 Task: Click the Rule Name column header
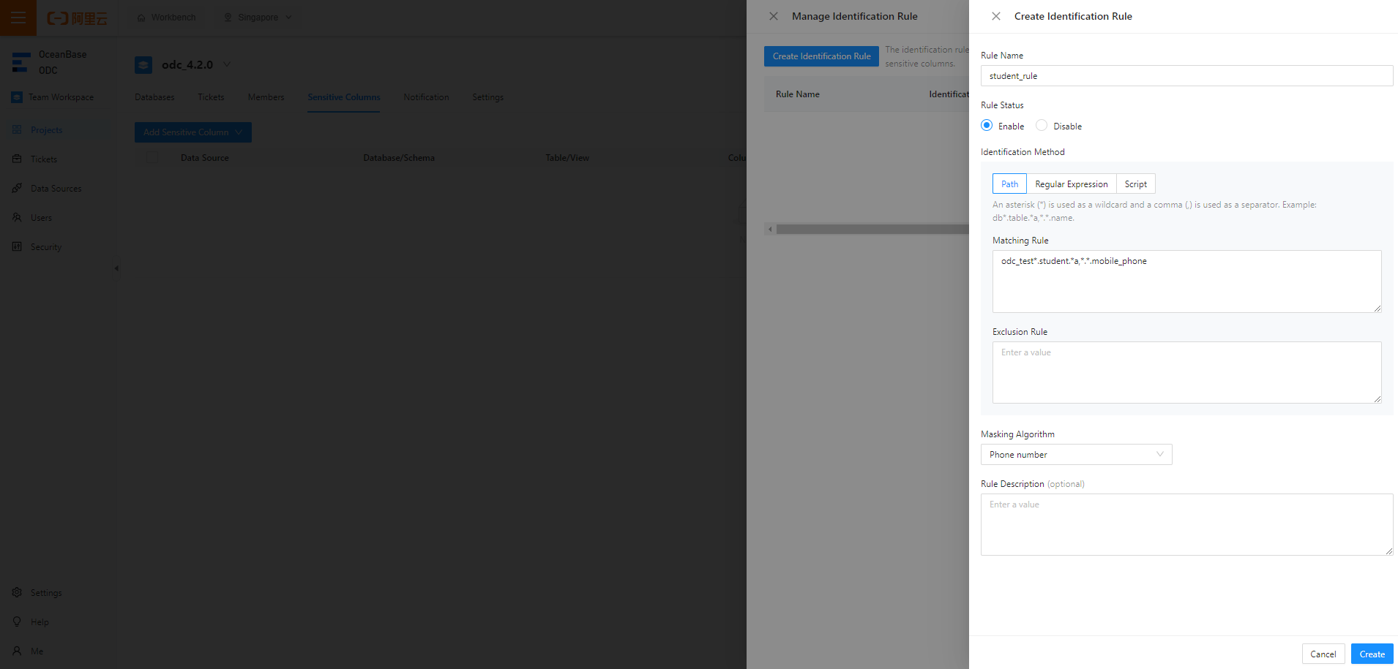(x=798, y=94)
